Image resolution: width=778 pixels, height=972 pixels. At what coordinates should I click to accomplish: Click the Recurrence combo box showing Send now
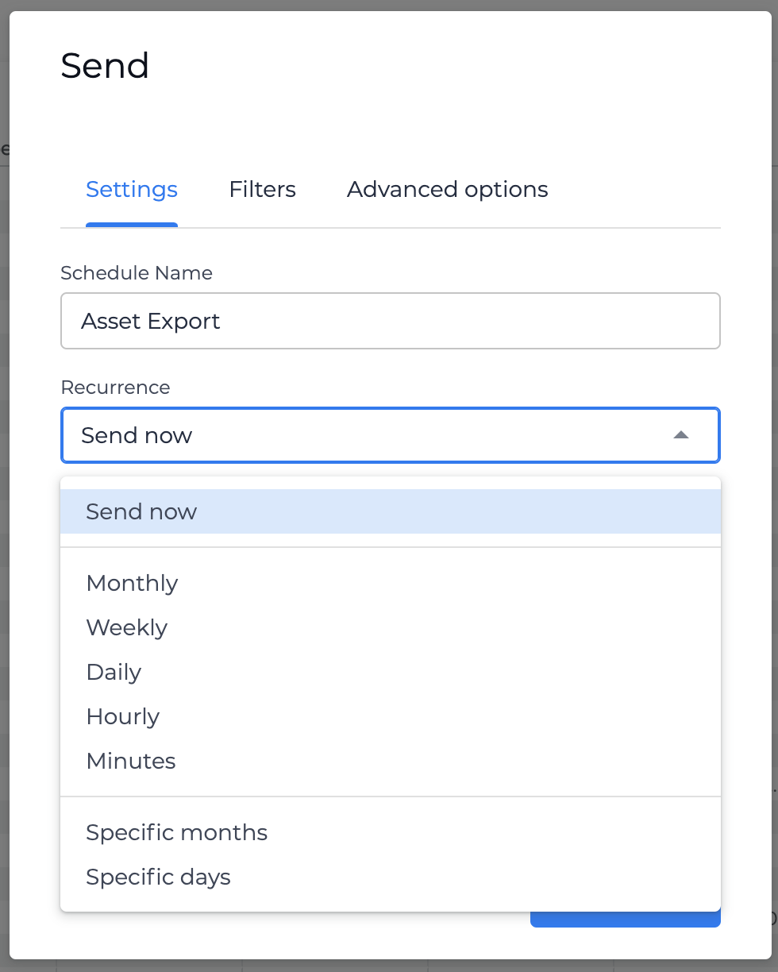point(391,435)
